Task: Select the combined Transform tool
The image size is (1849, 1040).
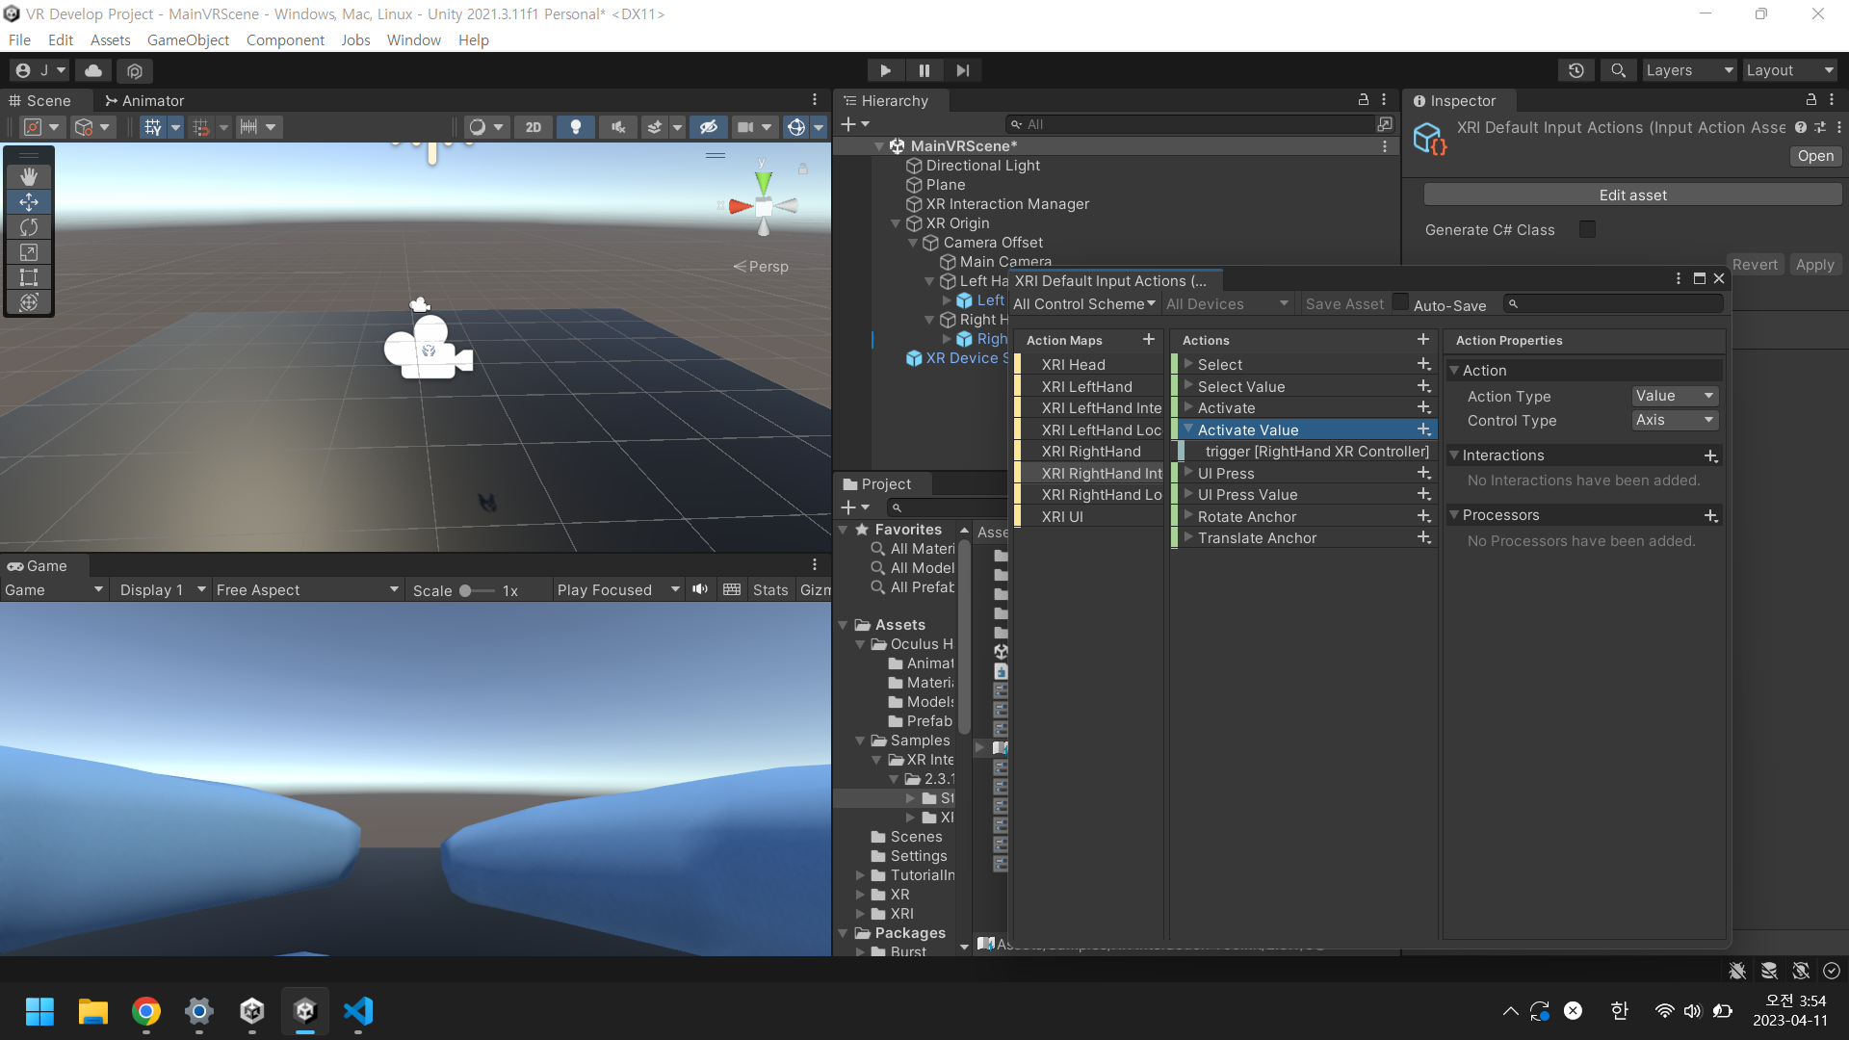Action: tap(29, 301)
